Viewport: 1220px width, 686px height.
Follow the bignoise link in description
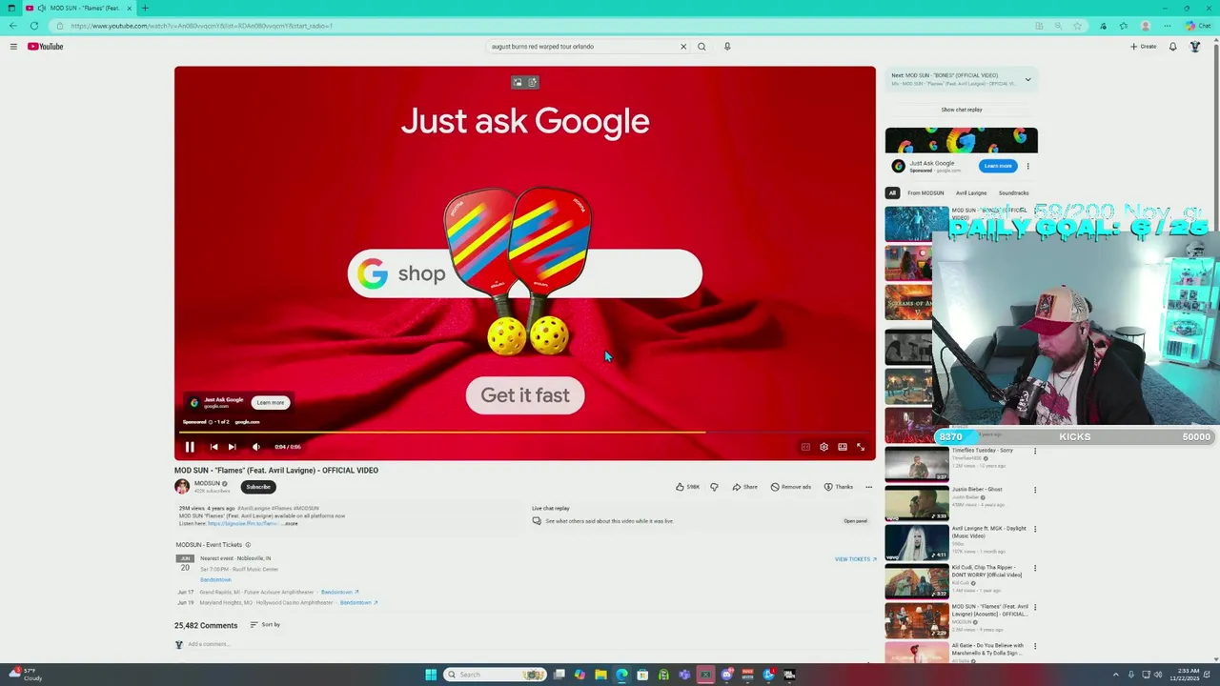pyautogui.click(x=243, y=523)
